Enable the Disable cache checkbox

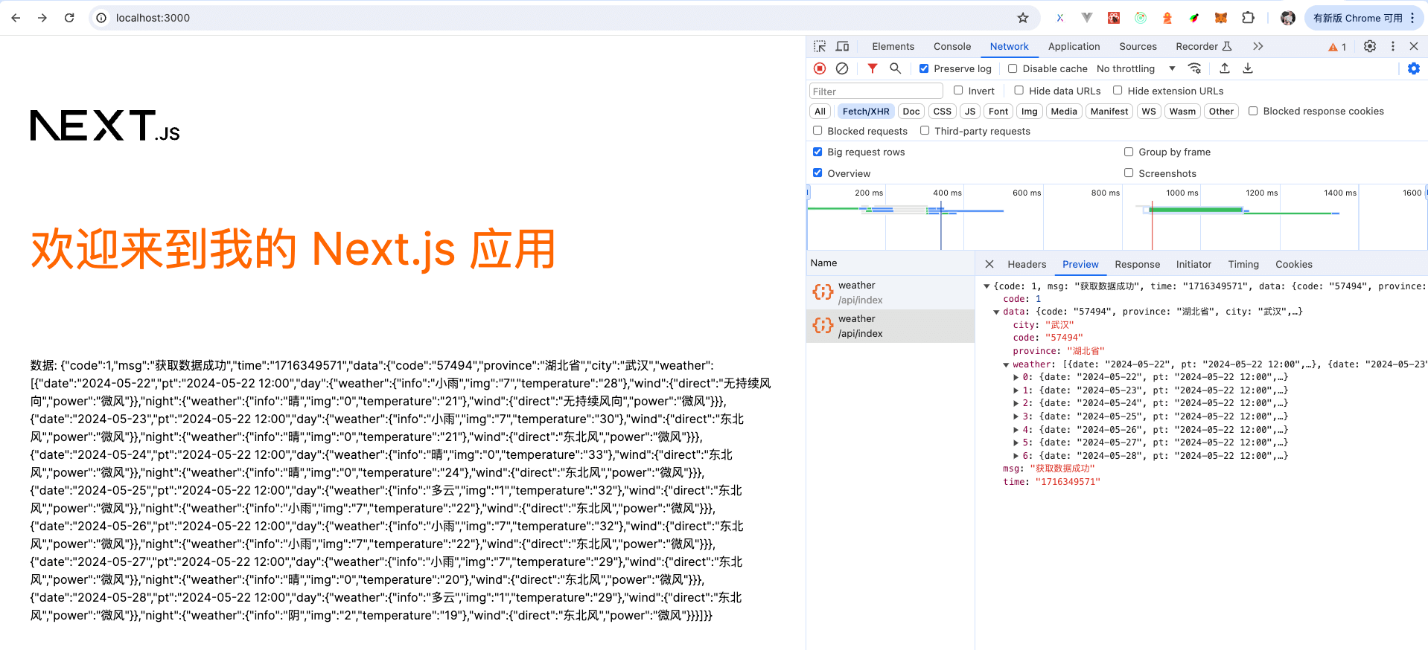[1013, 68]
